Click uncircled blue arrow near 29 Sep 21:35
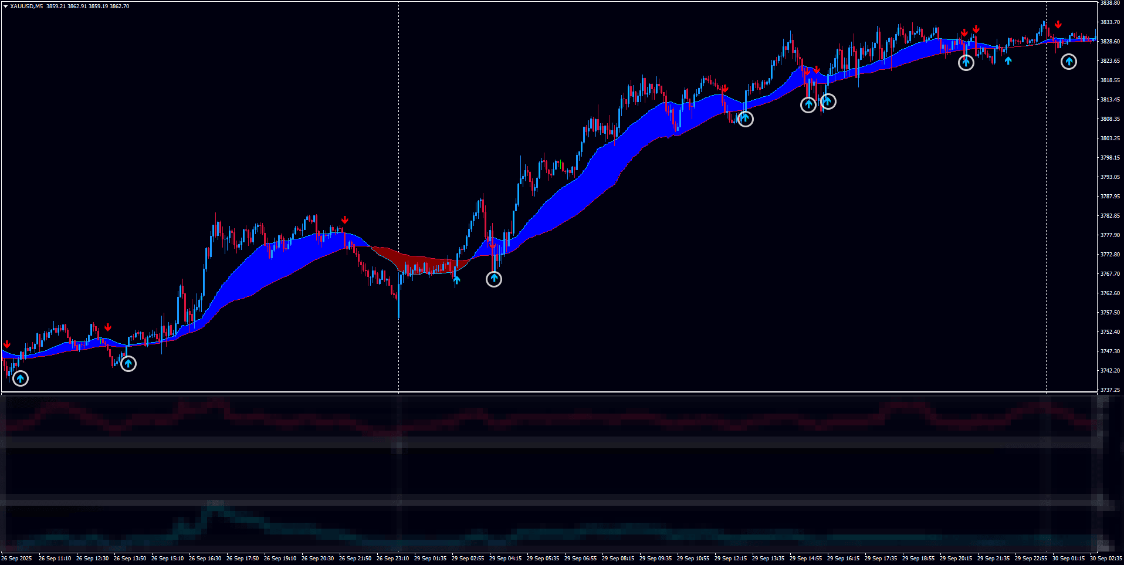This screenshot has width=1124, height=565. (x=1008, y=60)
